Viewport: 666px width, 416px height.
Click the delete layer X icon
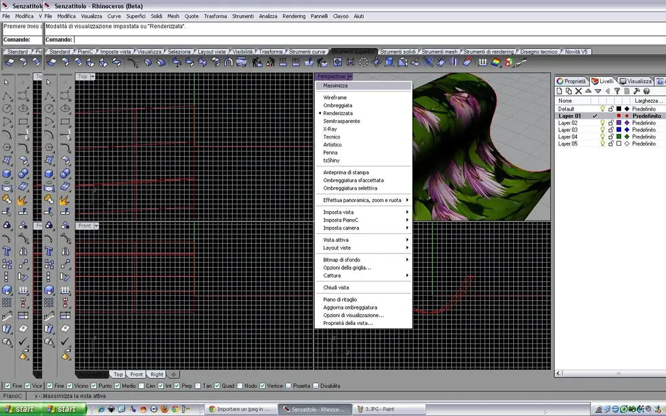coord(579,91)
